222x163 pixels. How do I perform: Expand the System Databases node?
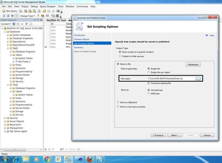click(x=8, y=35)
